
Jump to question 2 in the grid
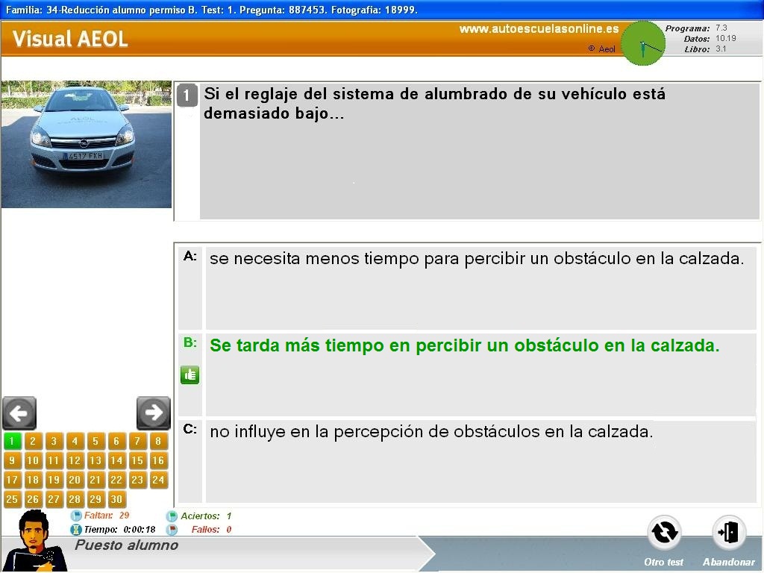(33, 441)
